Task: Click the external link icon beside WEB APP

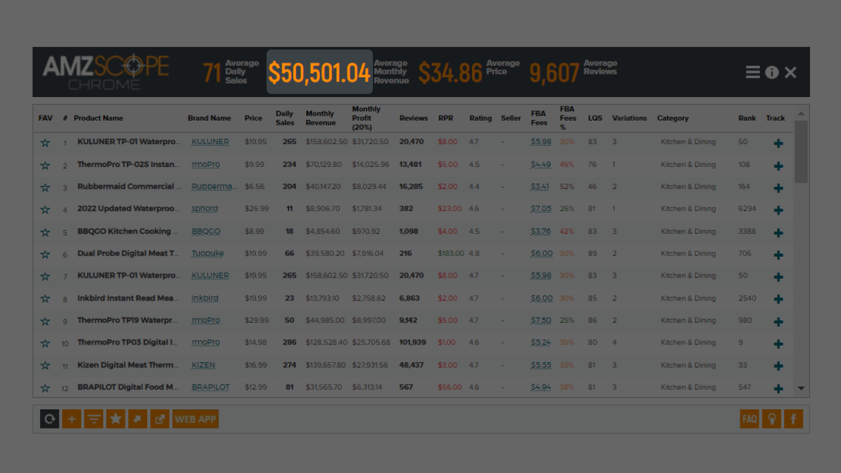Action: click(160, 419)
